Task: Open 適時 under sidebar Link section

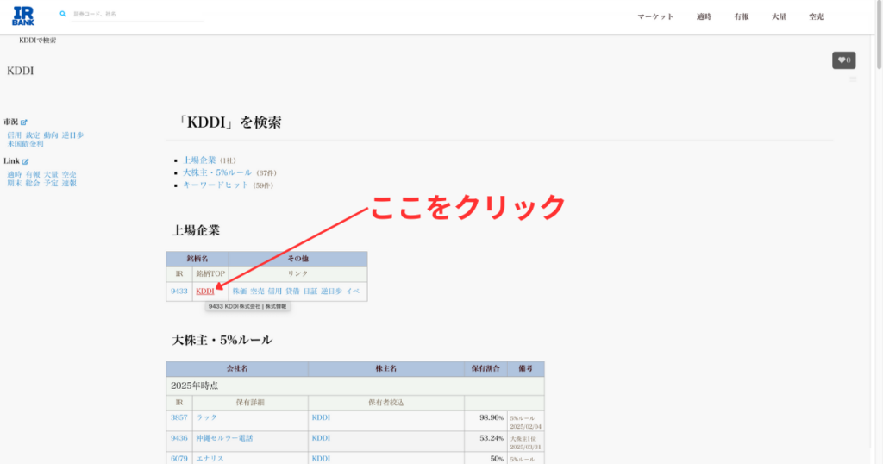Action: 14,174
